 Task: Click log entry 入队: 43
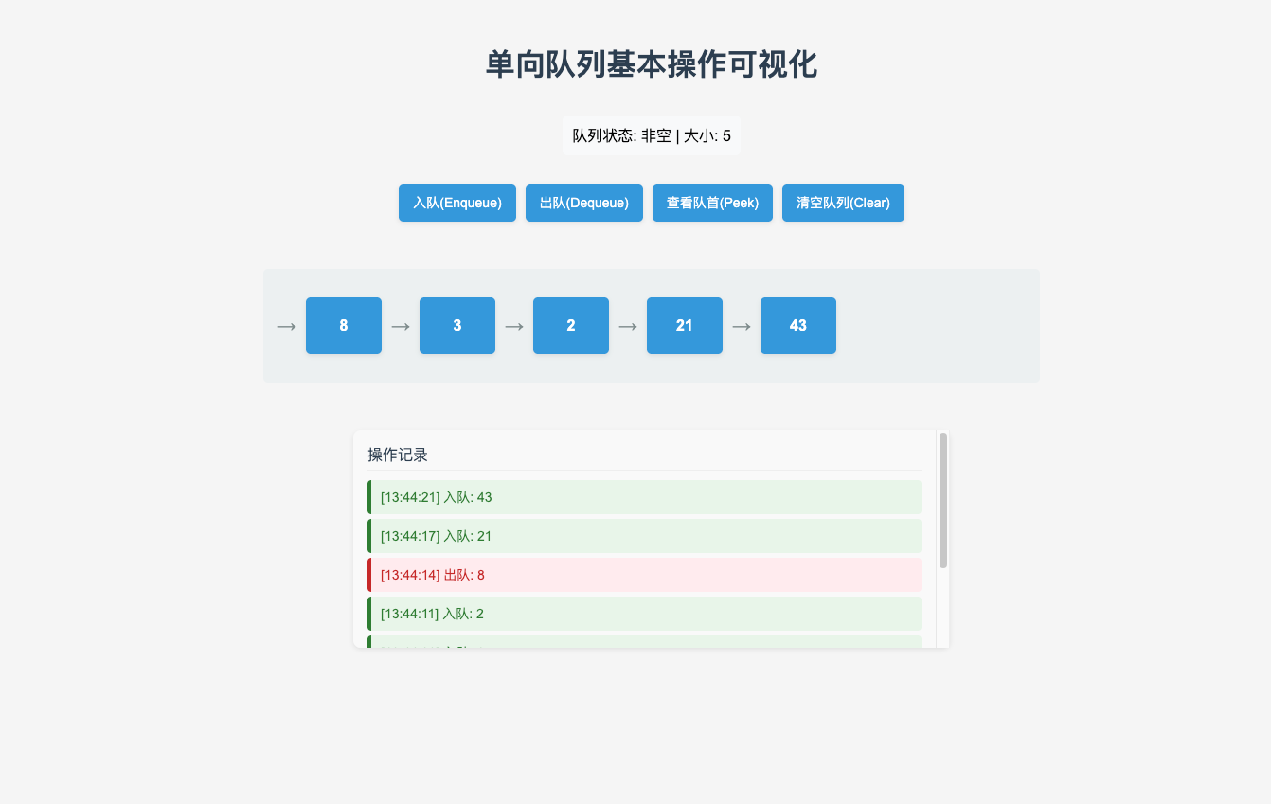tap(644, 497)
